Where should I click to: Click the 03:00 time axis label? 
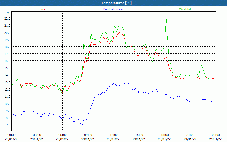(37, 135)
